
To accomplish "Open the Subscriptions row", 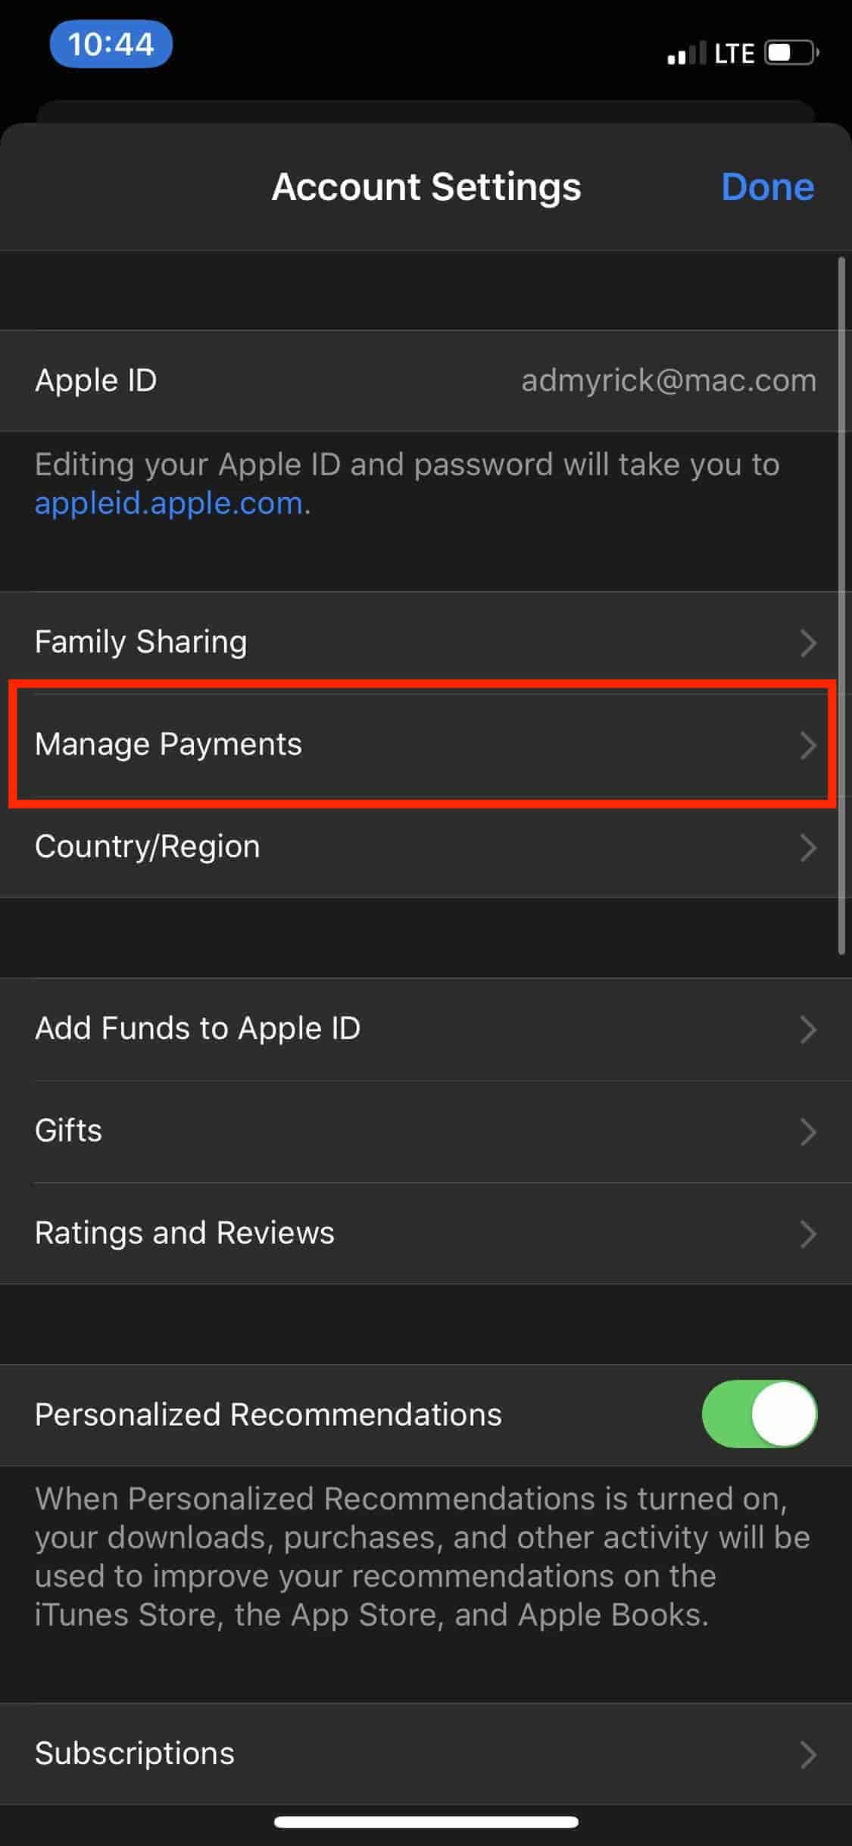I will coord(426,1754).
